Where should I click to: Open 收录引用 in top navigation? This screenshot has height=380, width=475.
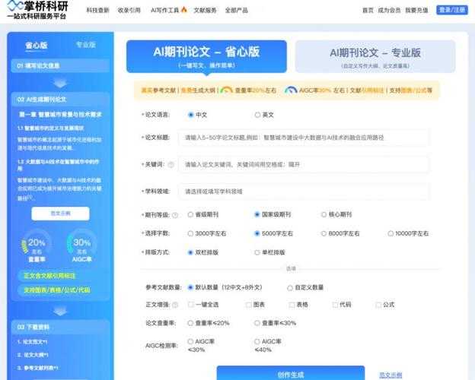129,11
